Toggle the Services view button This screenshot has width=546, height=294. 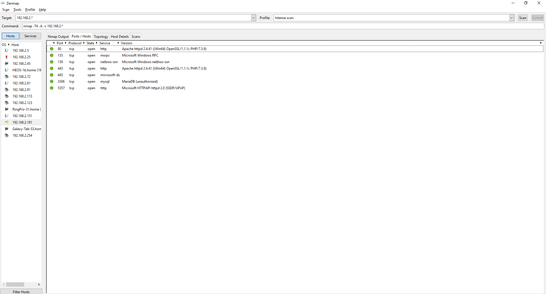pos(30,36)
